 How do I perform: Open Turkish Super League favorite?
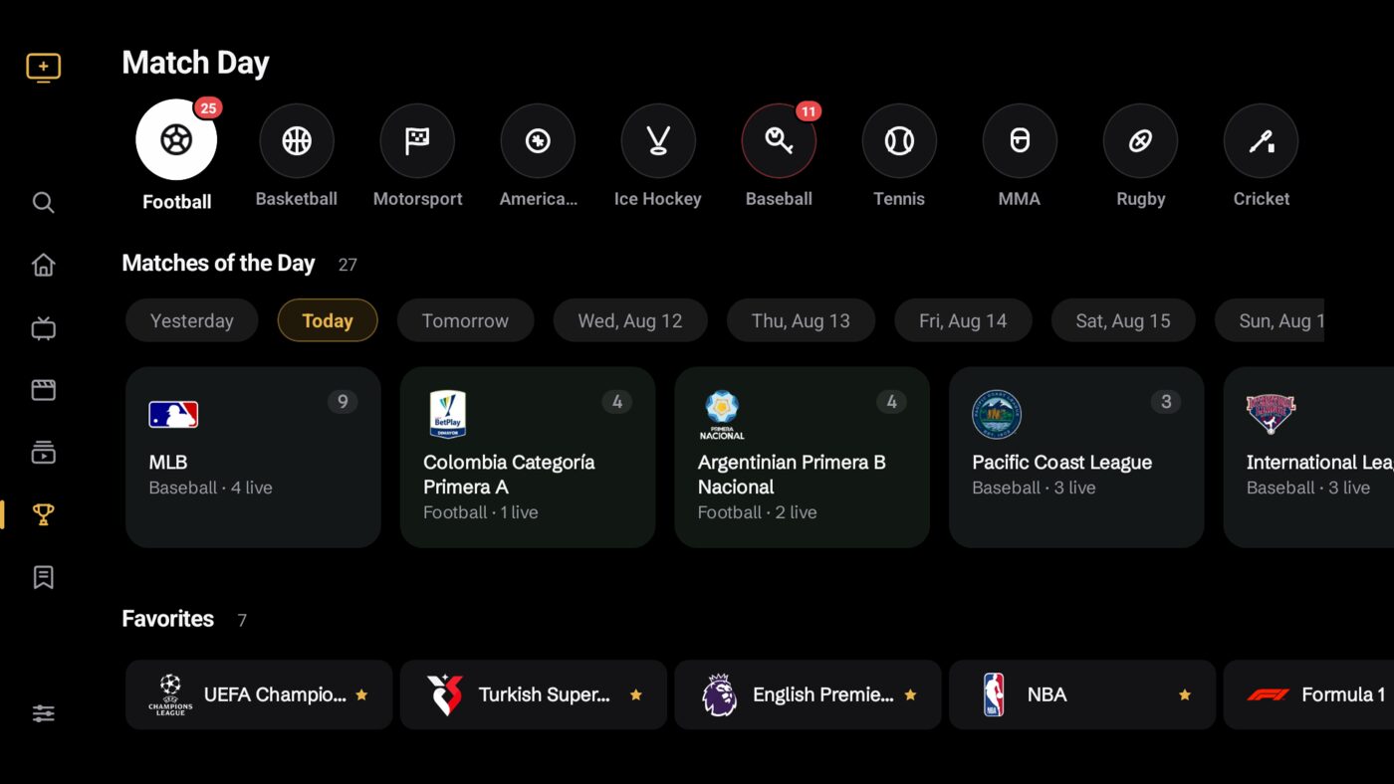(534, 694)
